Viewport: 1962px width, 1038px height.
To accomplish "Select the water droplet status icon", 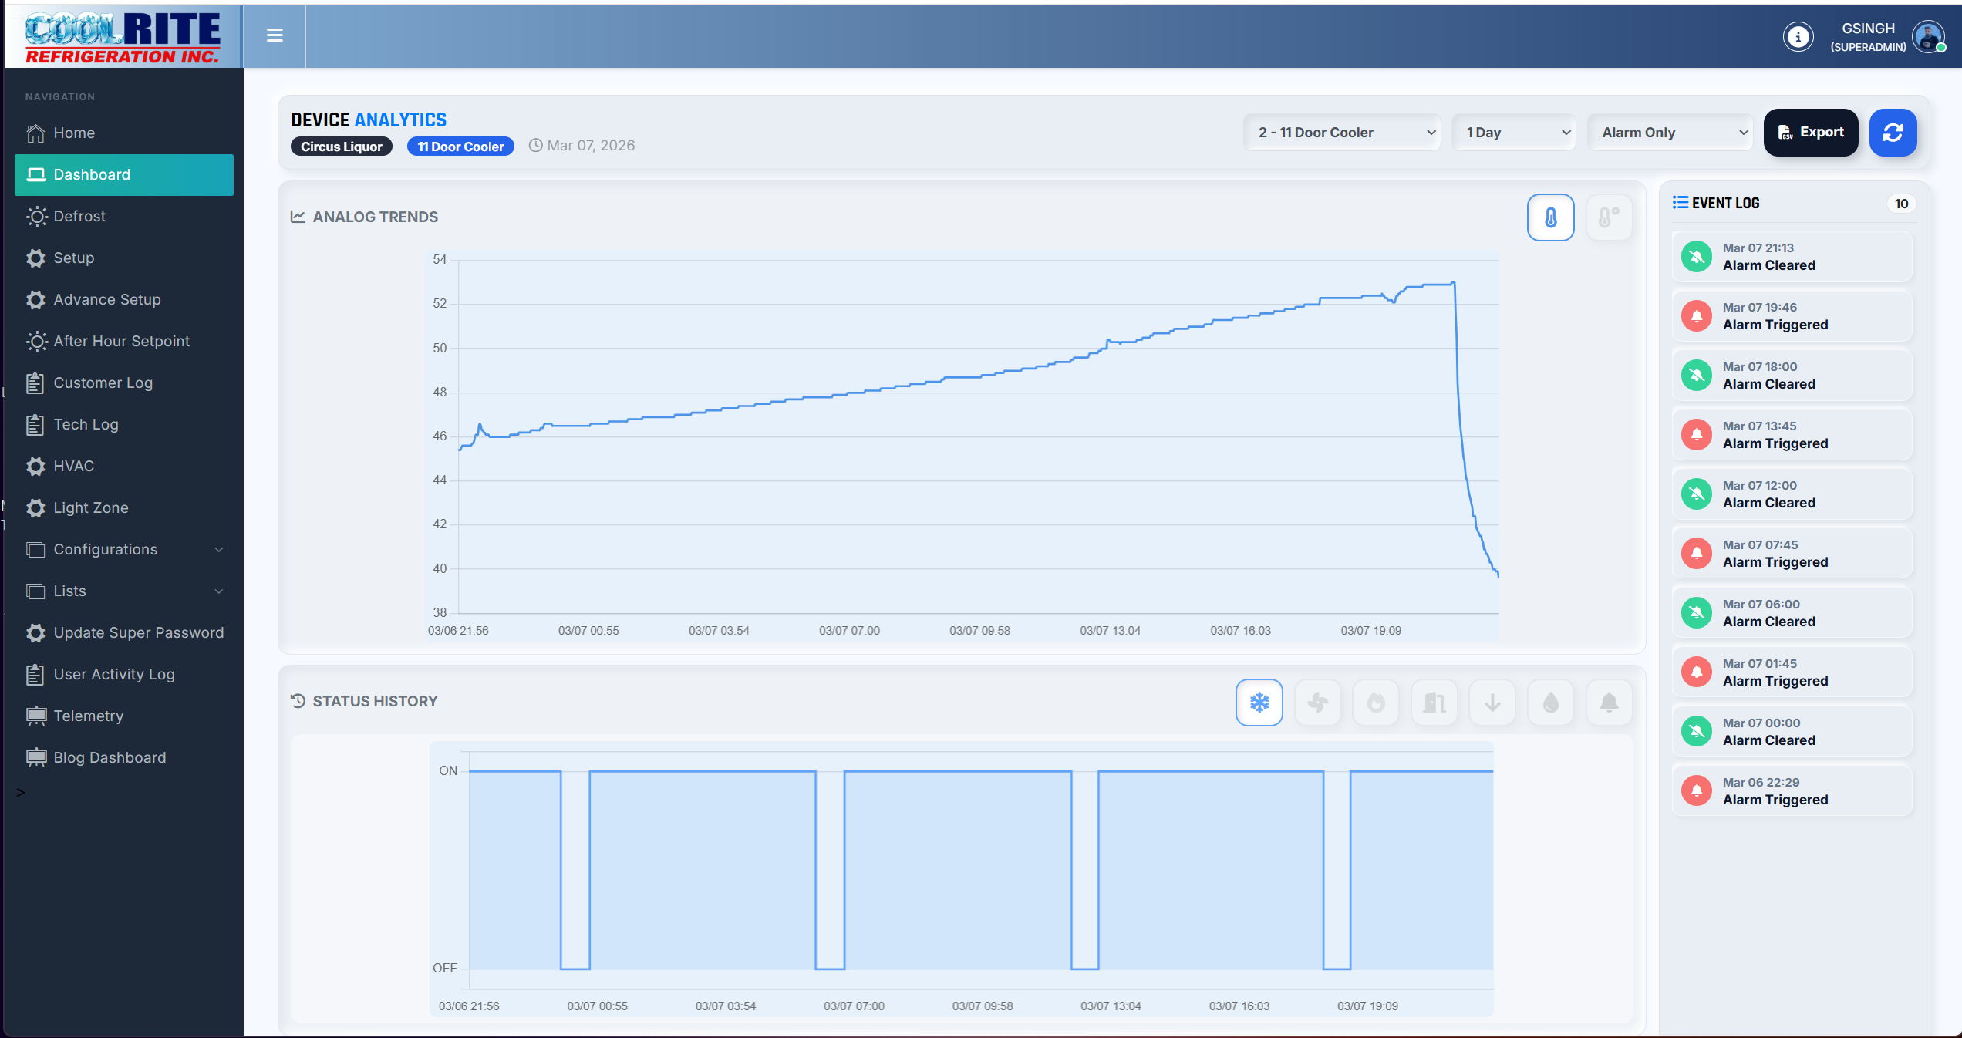I will click(x=1551, y=703).
